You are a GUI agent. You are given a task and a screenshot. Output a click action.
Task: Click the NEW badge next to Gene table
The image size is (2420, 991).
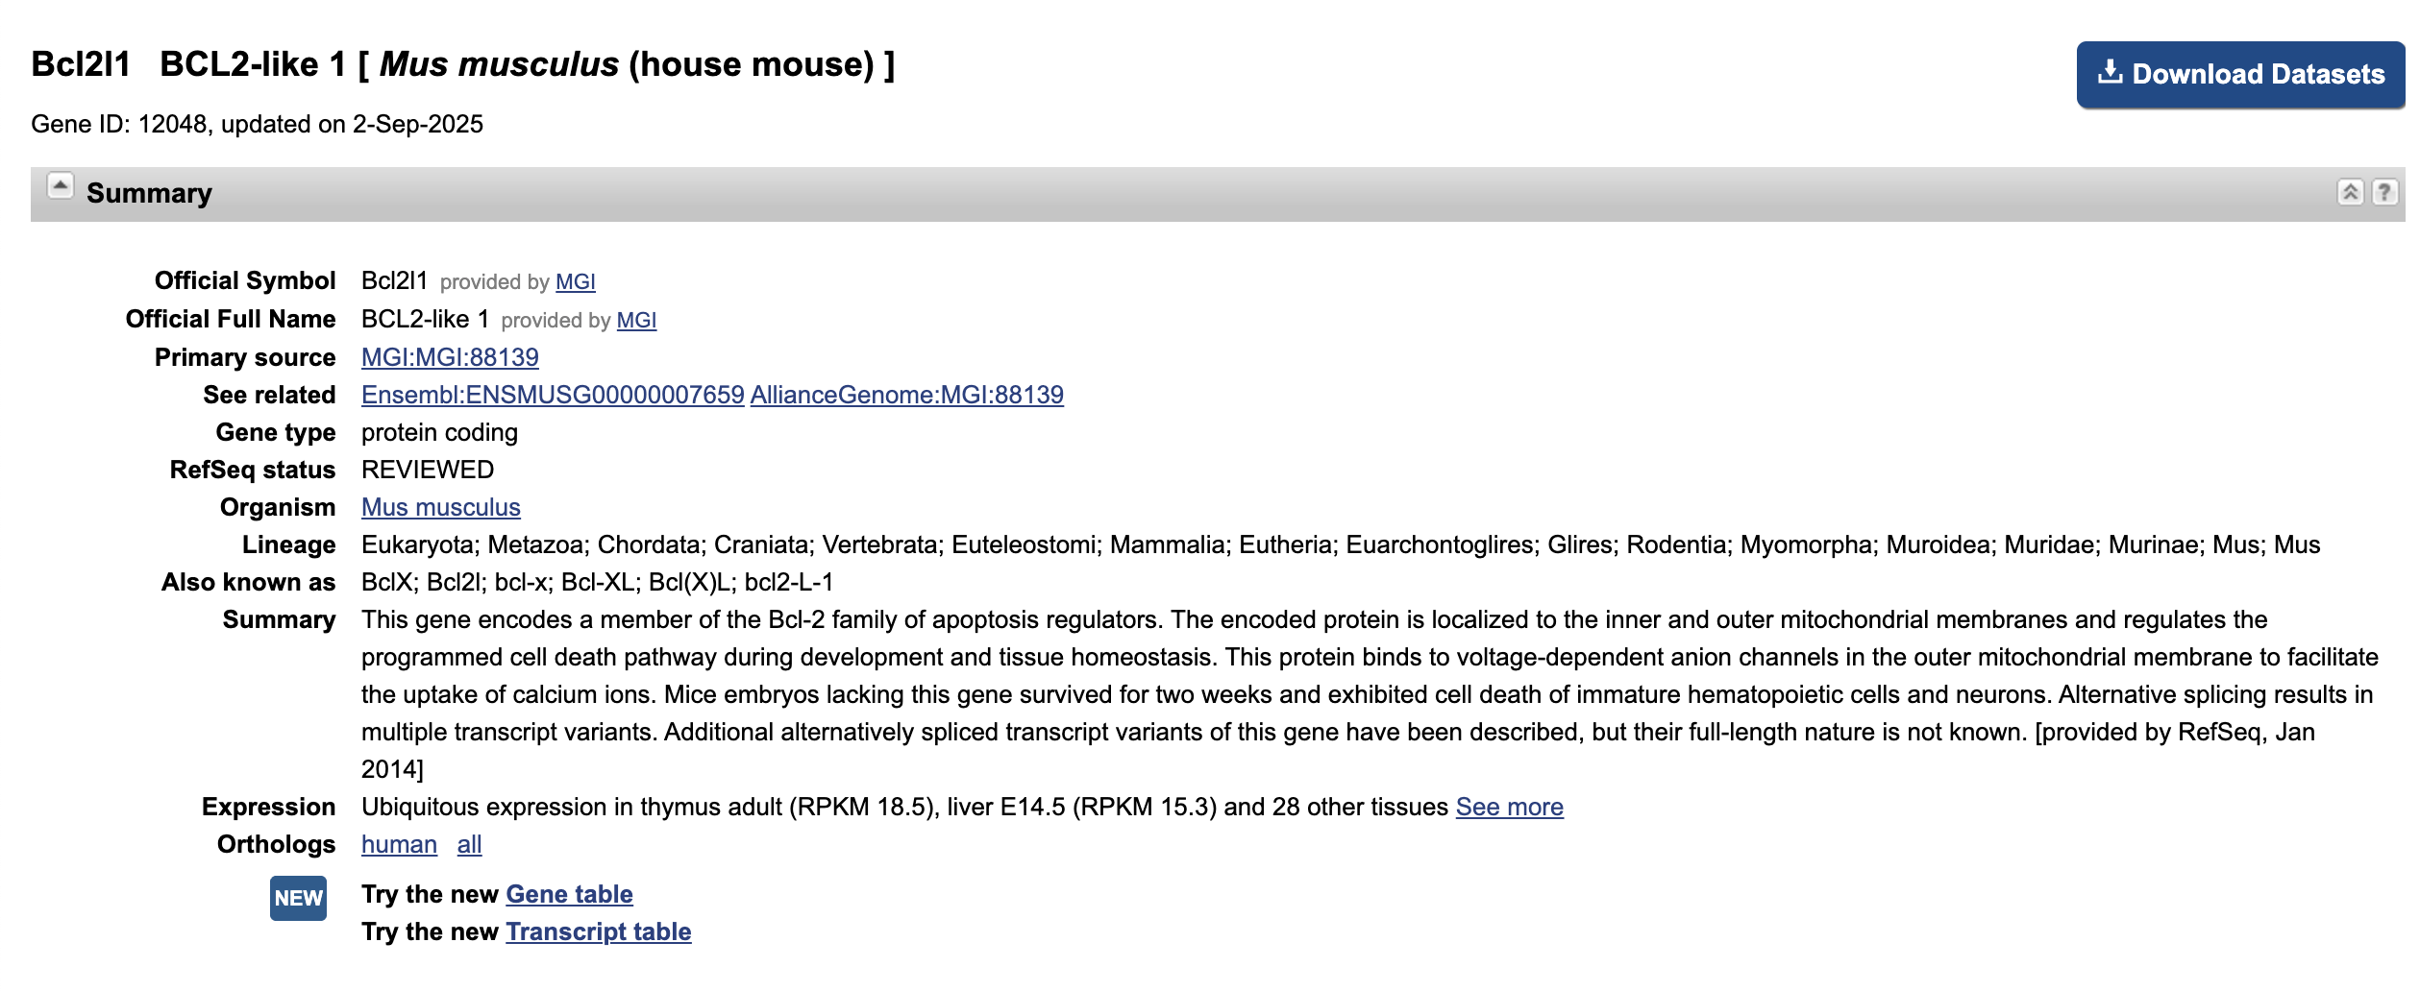tap(298, 899)
